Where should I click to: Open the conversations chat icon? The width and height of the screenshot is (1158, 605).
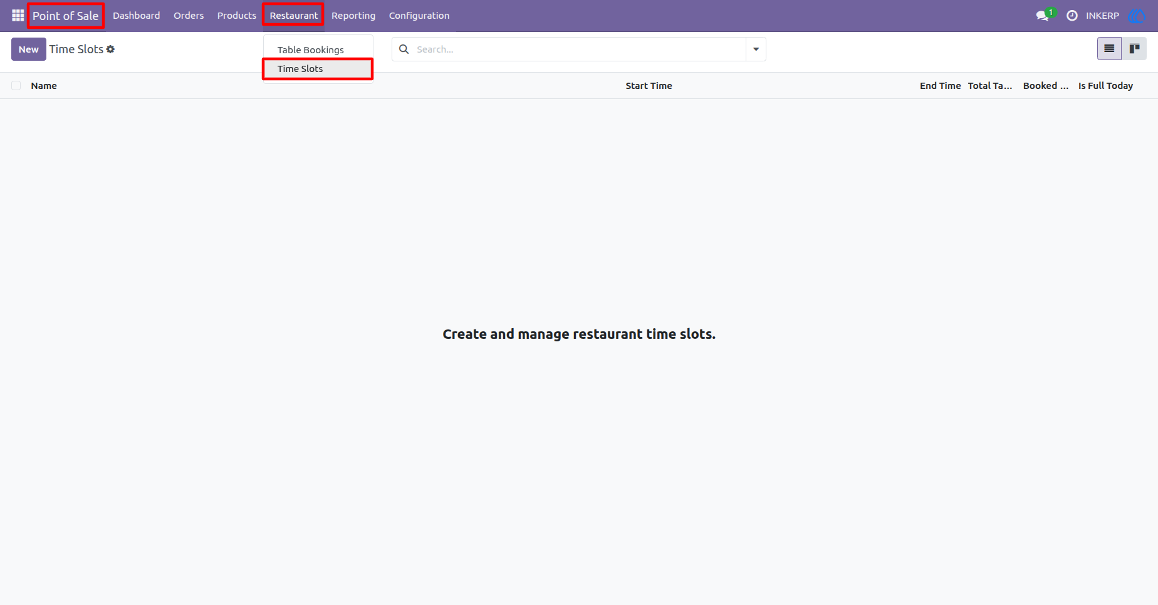[1043, 16]
